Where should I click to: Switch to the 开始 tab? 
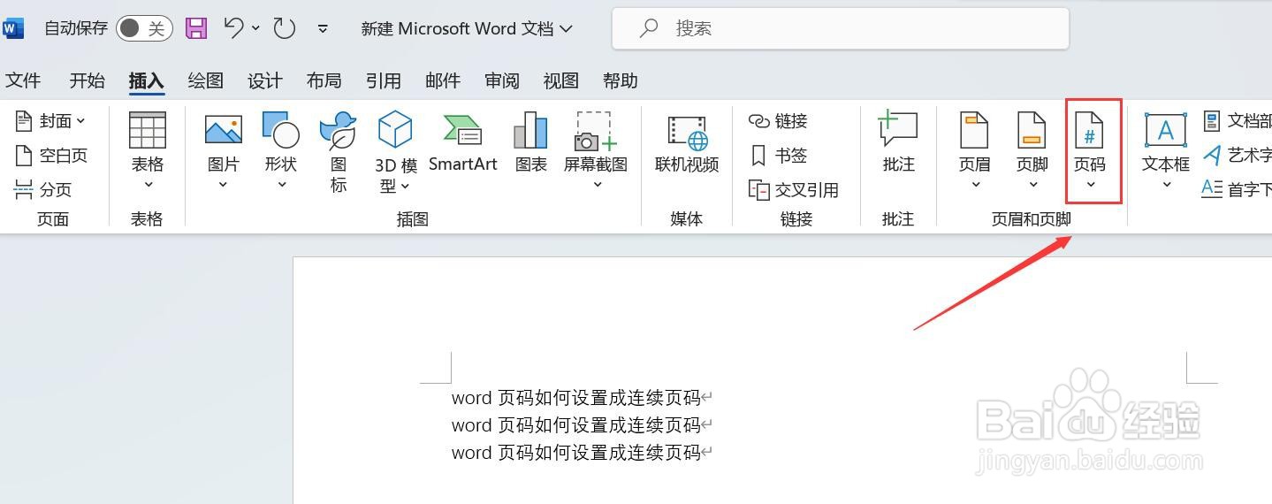88,80
